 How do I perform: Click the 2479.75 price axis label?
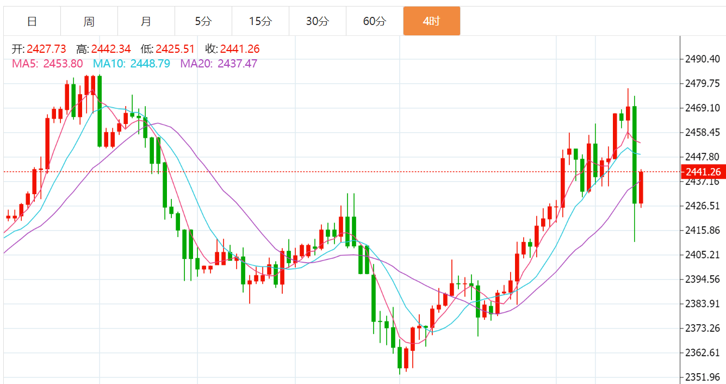pos(703,83)
